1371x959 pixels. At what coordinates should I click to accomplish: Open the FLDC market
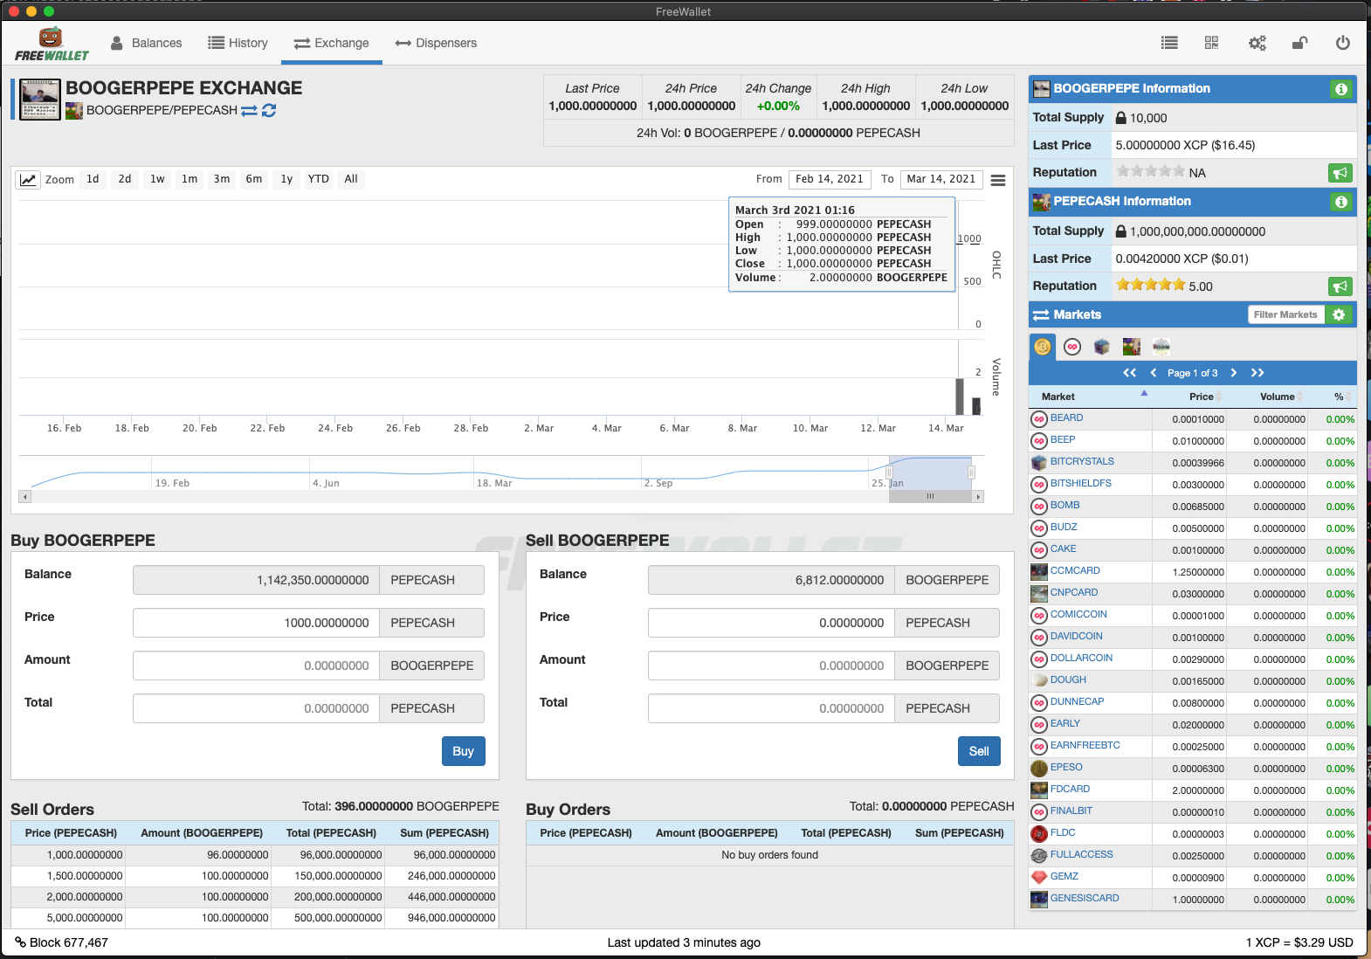click(x=1063, y=832)
